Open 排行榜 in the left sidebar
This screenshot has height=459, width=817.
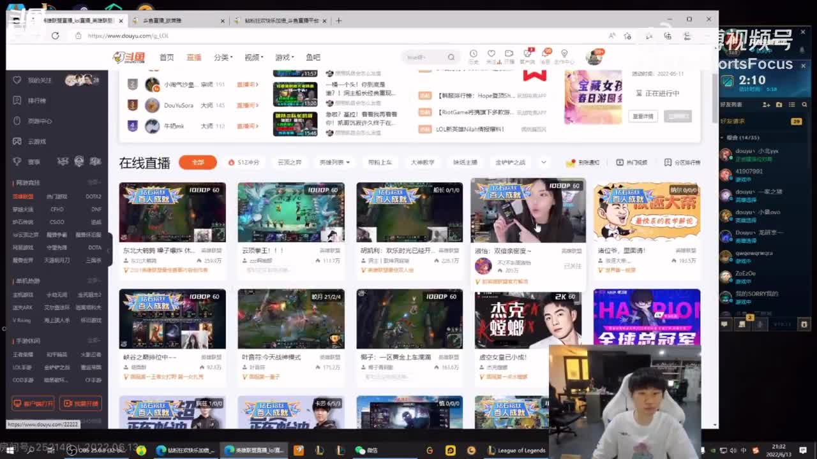tap(36, 101)
